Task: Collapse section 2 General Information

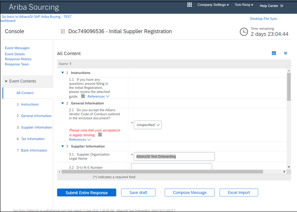Action: tap(63, 103)
